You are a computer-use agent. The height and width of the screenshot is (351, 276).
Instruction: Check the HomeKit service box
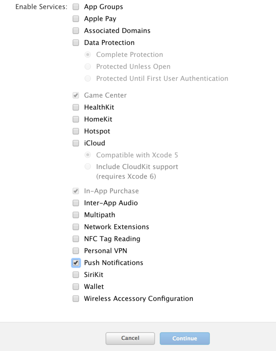tap(76, 119)
